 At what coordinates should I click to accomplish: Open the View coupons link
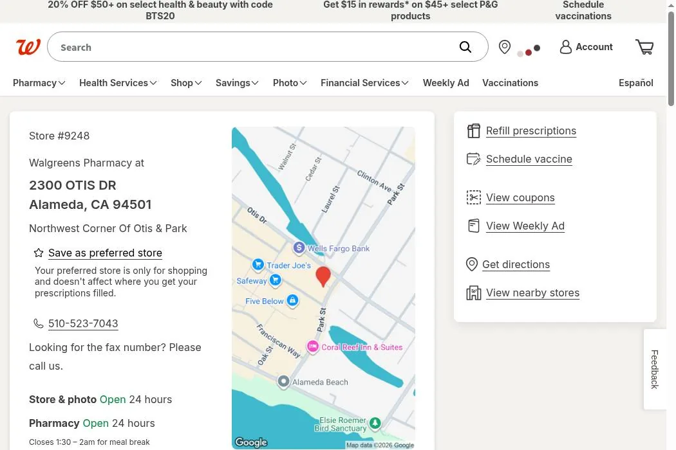520,197
